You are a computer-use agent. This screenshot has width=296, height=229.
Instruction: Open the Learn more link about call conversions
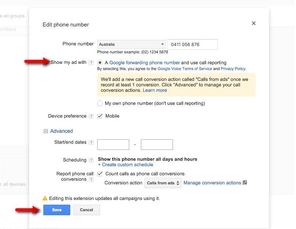(154, 90)
